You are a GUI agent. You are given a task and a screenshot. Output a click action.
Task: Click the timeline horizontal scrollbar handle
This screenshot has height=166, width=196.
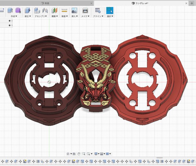pos(160,158)
